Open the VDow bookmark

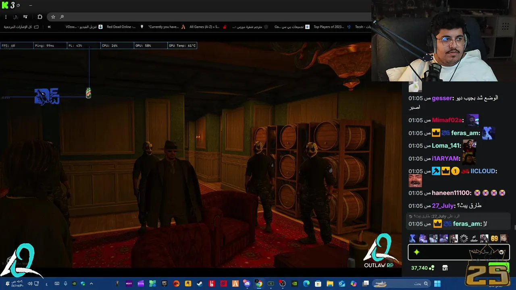pyautogui.click(x=84, y=27)
